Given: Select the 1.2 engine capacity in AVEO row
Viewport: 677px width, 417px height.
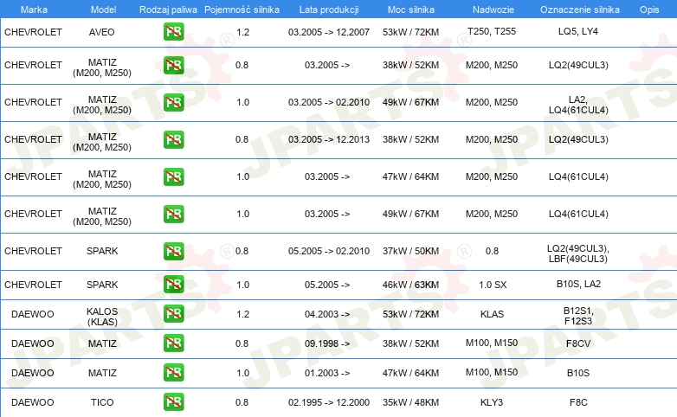Looking at the screenshot, I should point(243,32).
